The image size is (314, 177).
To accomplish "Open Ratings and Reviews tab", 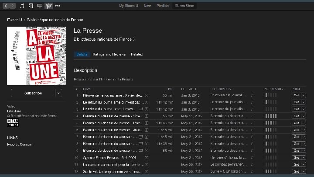I will 109,54.
